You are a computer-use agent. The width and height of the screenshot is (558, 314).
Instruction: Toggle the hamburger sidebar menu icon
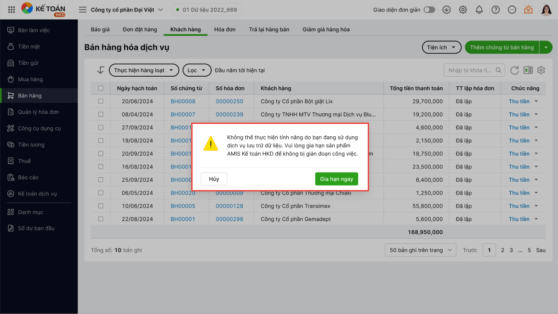[83, 10]
